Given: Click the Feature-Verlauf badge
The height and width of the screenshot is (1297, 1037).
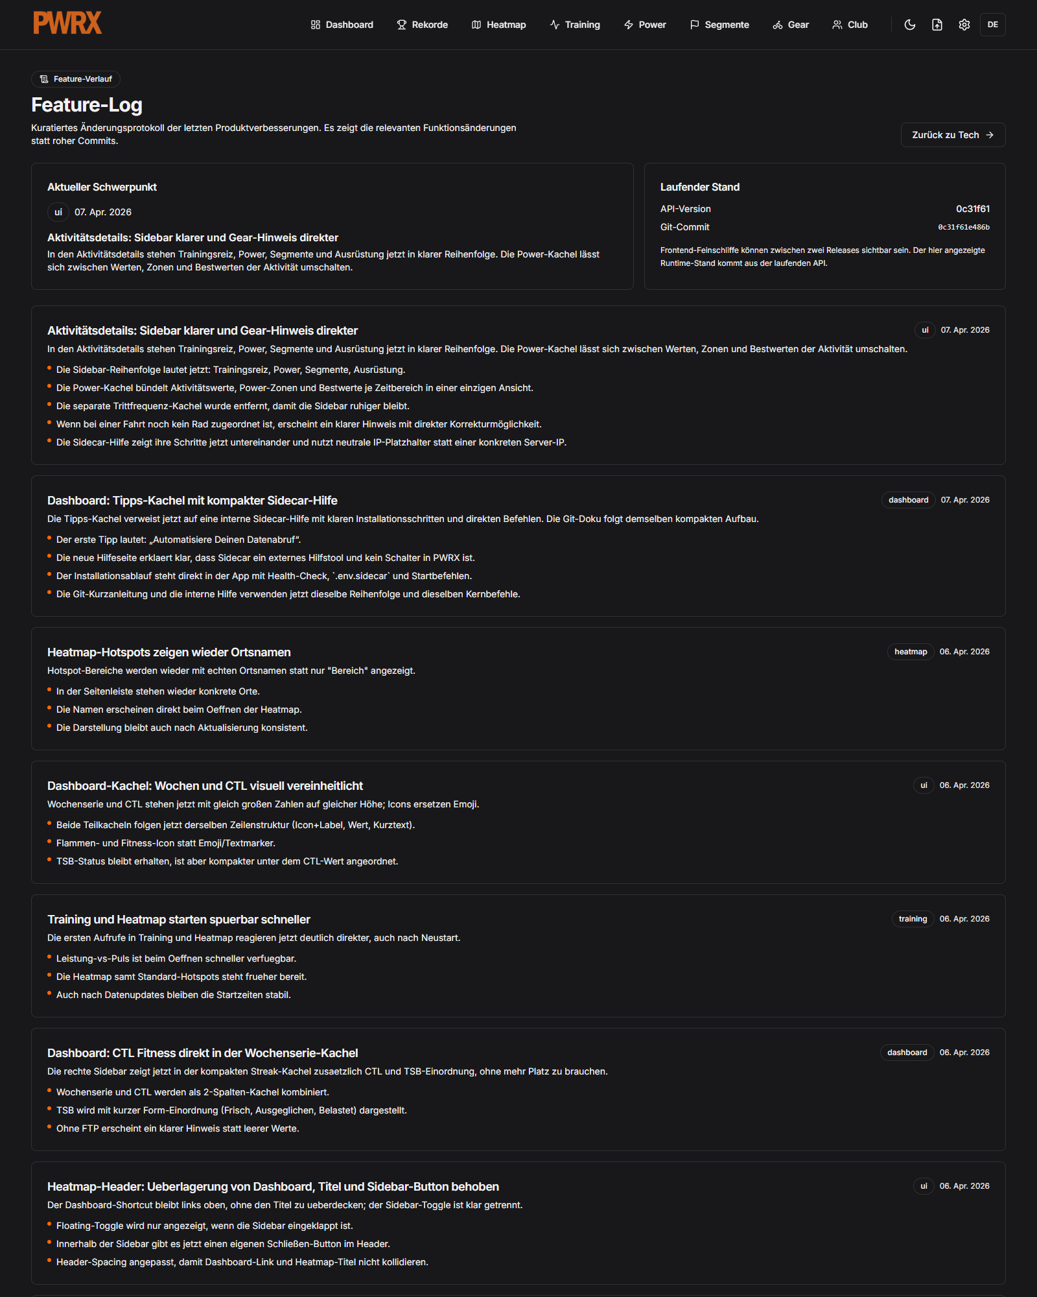Looking at the screenshot, I should pyautogui.click(x=76, y=79).
